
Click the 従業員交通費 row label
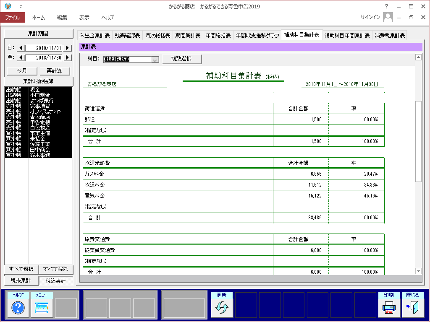click(x=100, y=250)
